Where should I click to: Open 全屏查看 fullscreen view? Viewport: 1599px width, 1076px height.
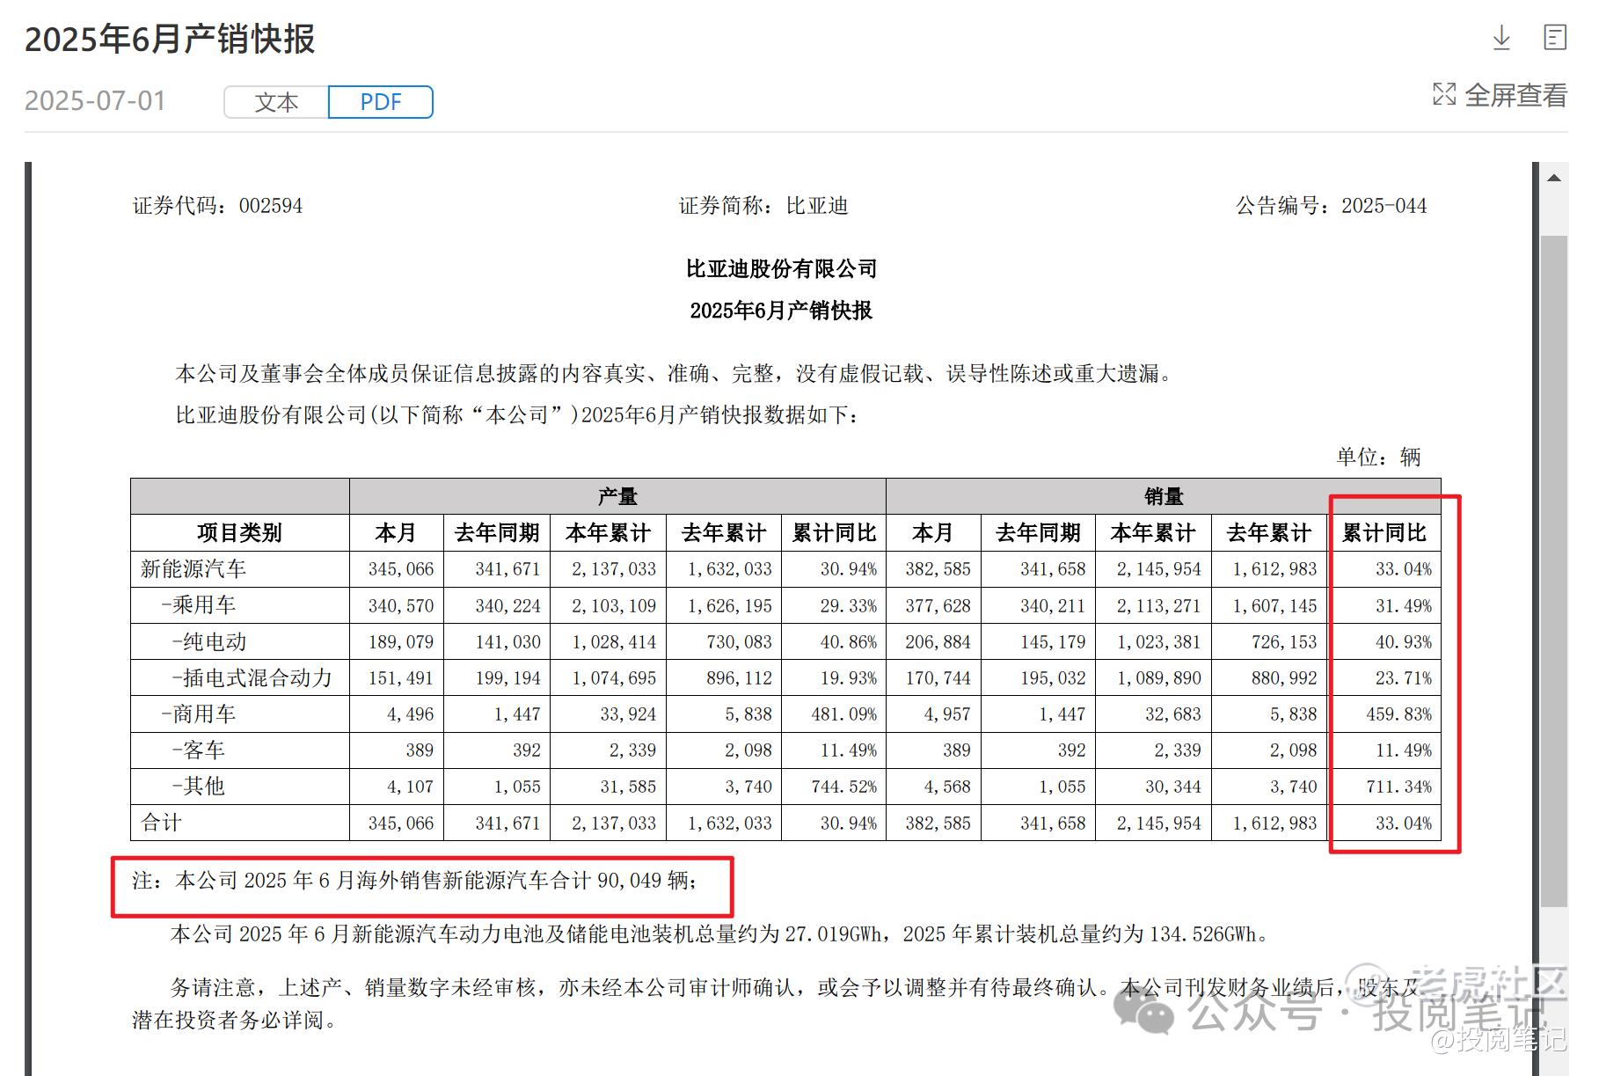(x=1515, y=95)
